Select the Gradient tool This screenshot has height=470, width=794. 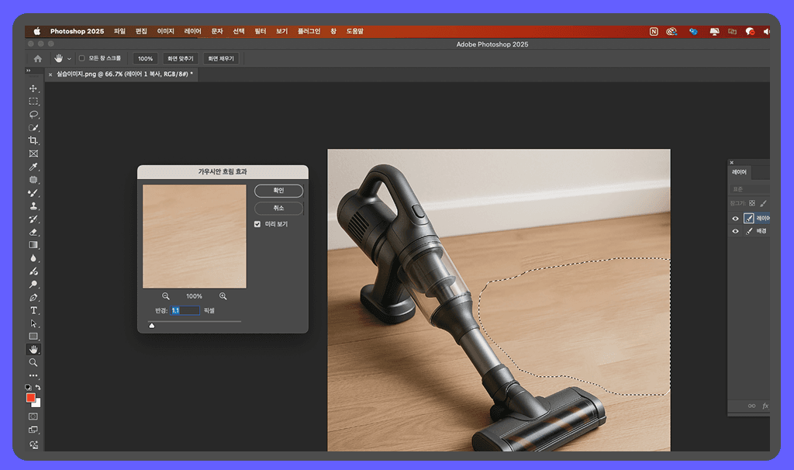(x=33, y=245)
